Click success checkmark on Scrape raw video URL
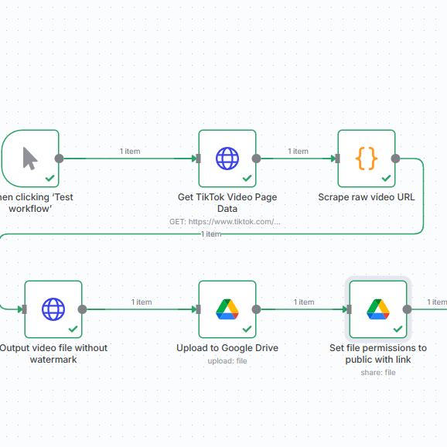Screen dimensions: 447x447 pos(386,178)
